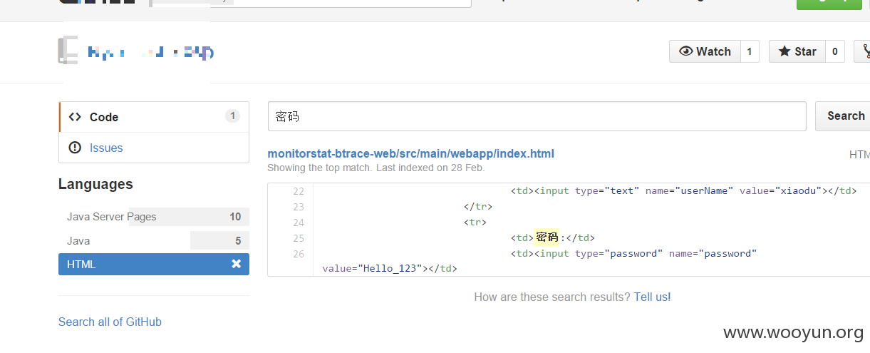
Task: Click the blurred repository name link
Action: point(150,52)
